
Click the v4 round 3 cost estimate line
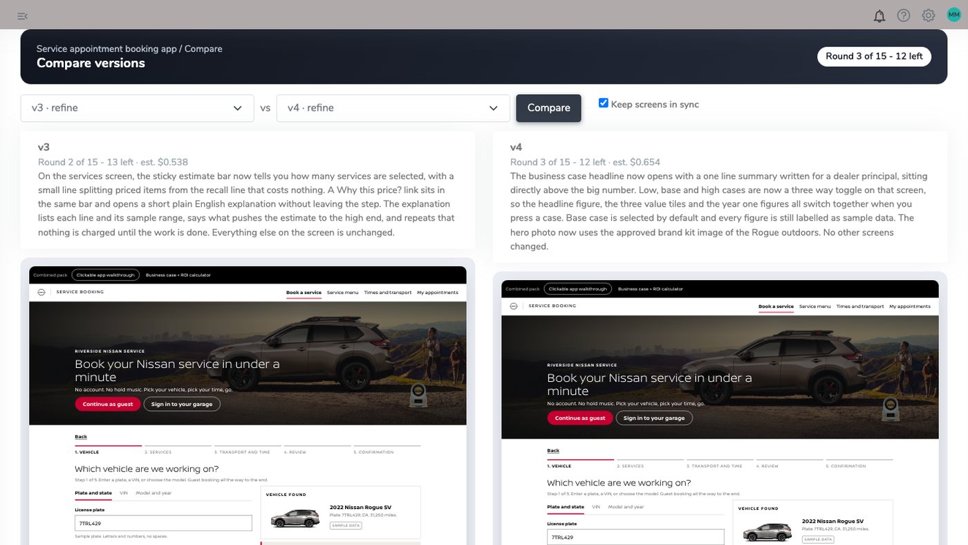[x=585, y=163]
